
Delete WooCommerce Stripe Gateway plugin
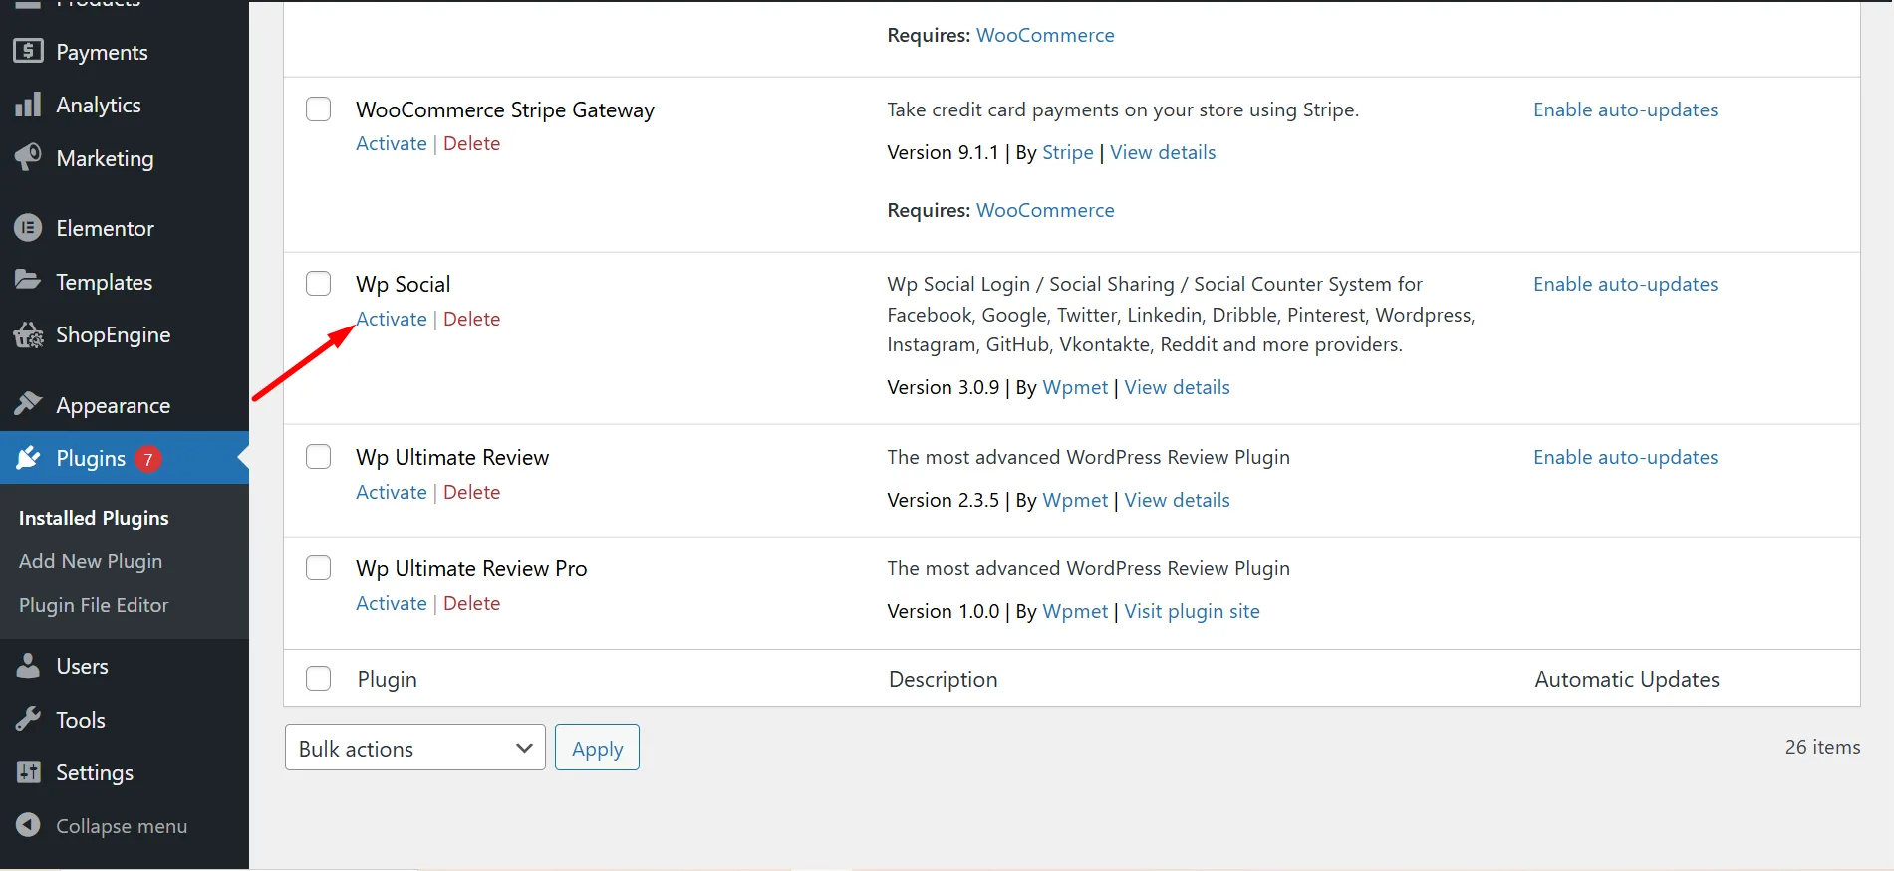pyautogui.click(x=471, y=143)
